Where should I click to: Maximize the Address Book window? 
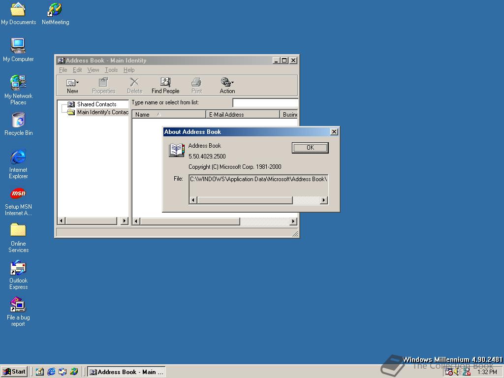284,61
